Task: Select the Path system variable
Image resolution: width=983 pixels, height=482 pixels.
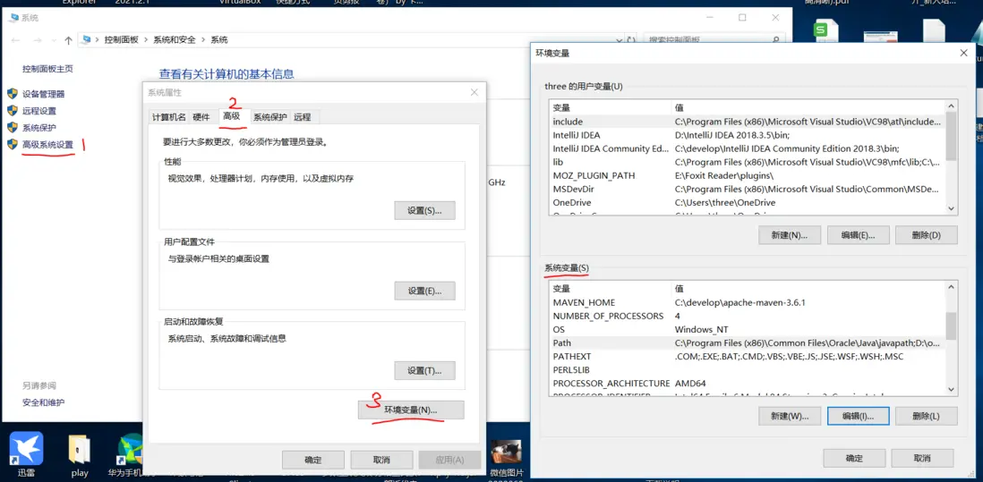Action: [x=748, y=343]
